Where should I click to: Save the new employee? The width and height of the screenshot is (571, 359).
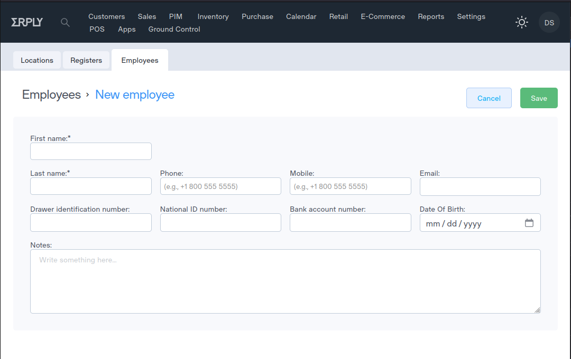point(539,98)
